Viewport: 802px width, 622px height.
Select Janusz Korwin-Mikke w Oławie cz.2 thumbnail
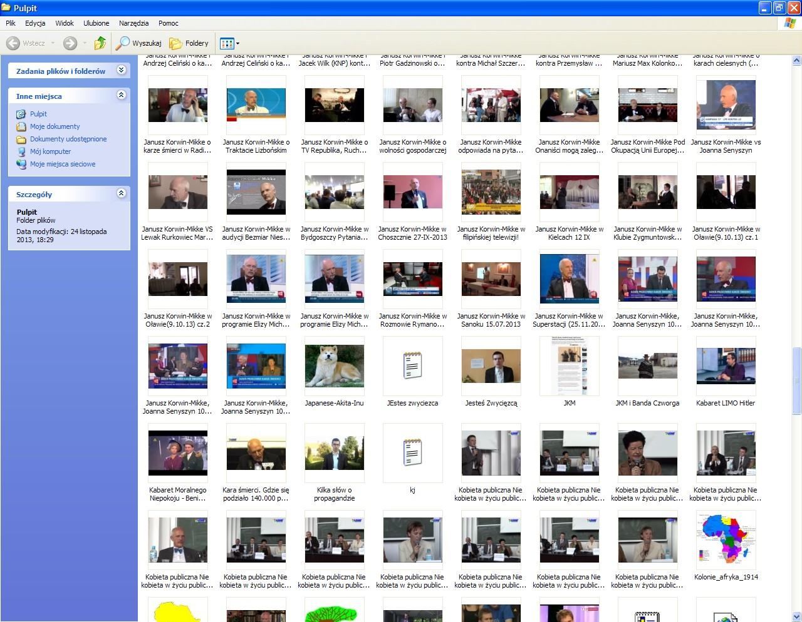(177, 279)
